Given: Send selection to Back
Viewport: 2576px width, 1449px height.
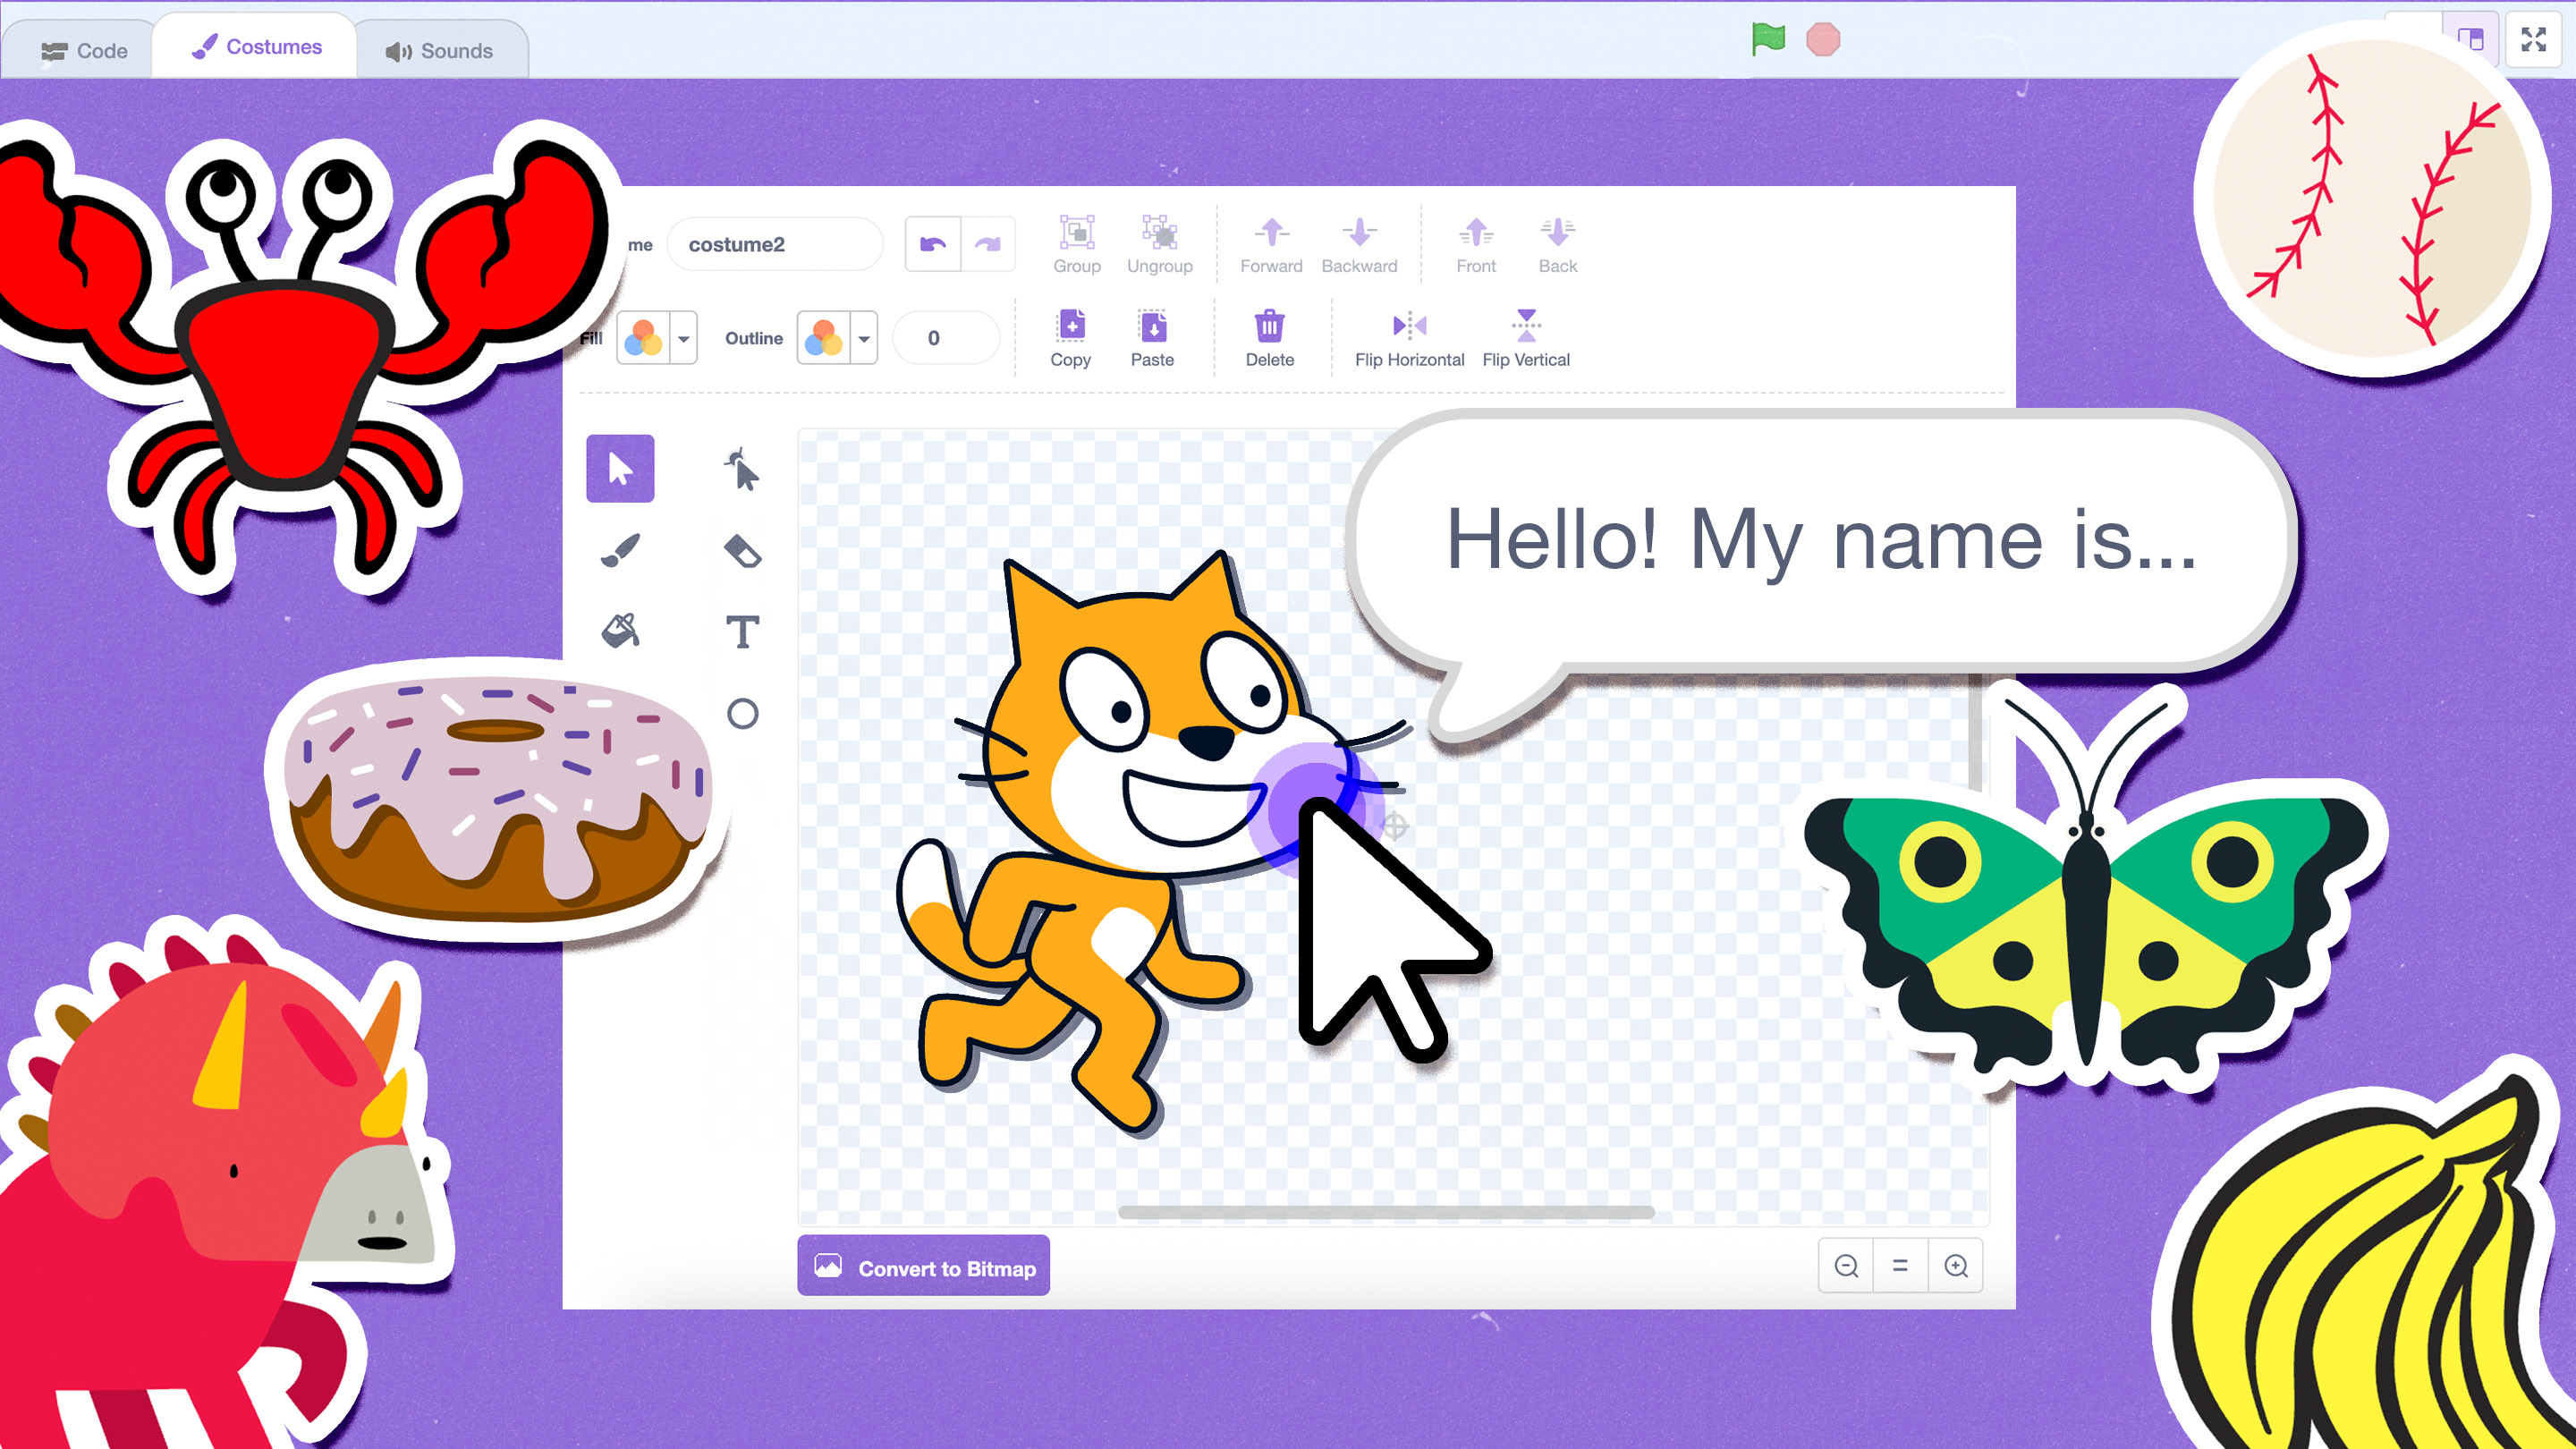Looking at the screenshot, I should [x=1557, y=244].
